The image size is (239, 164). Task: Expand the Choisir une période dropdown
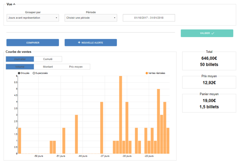point(91,18)
